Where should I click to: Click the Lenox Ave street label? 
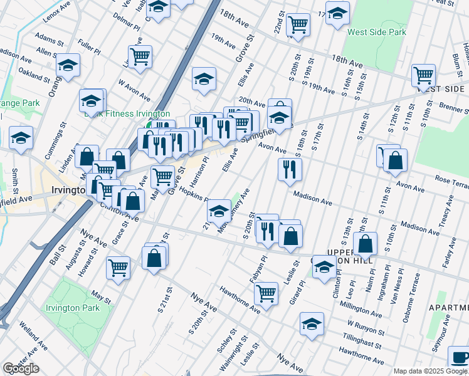coord(57,12)
